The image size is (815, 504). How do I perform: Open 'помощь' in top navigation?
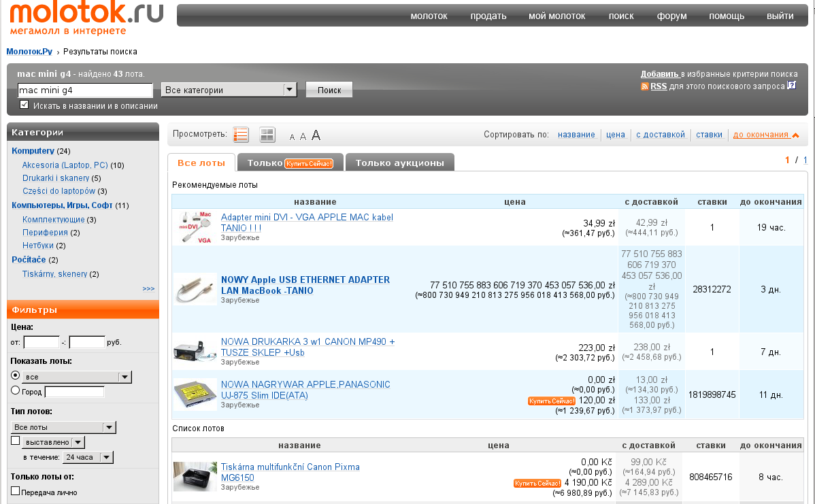click(727, 16)
